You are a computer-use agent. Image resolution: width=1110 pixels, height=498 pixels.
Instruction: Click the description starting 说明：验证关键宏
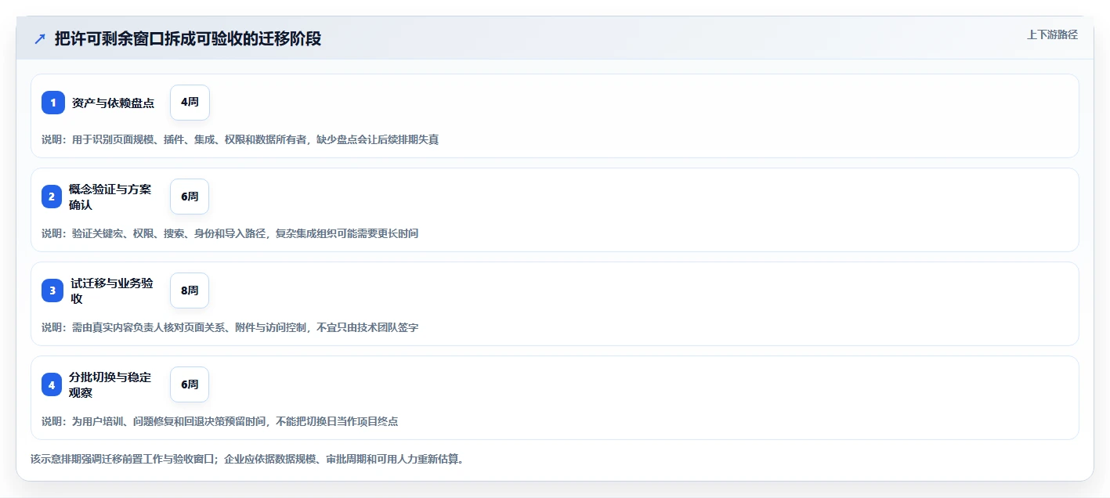(230, 233)
